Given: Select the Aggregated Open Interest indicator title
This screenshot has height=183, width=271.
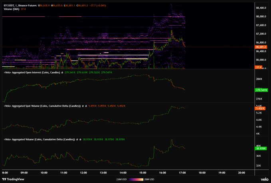Looking at the screenshot, I should point(32,72).
